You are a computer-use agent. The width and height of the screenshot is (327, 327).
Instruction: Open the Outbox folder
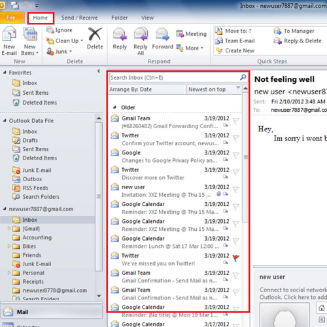(27, 179)
